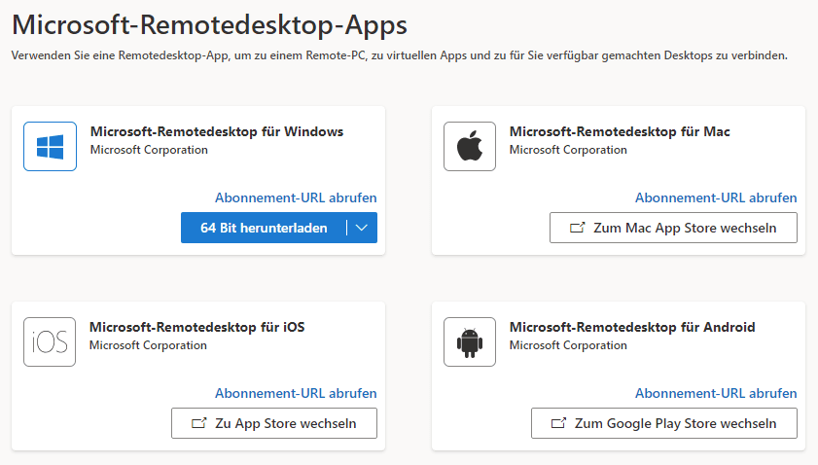Click external-link icon on iOS App Store button

198,423
